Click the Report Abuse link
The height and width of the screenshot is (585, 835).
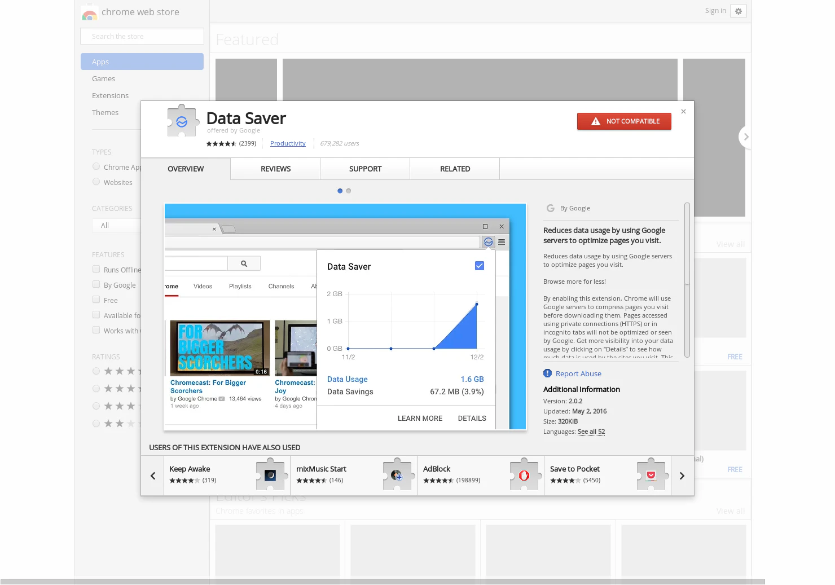click(578, 373)
